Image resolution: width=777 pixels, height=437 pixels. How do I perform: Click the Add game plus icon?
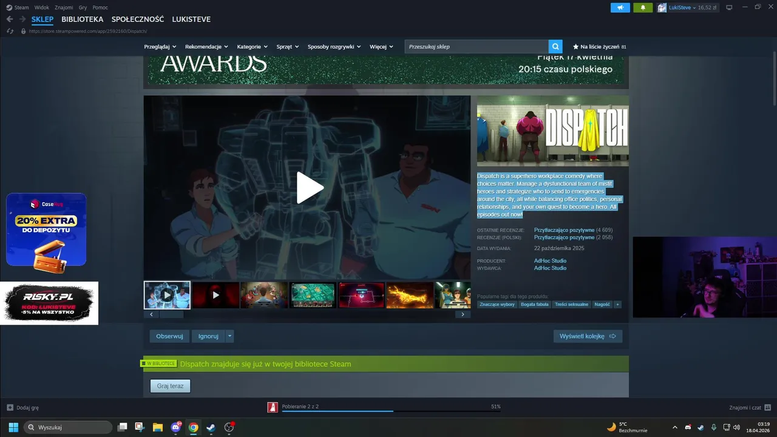pyautogui.click(x=10, y=407)
